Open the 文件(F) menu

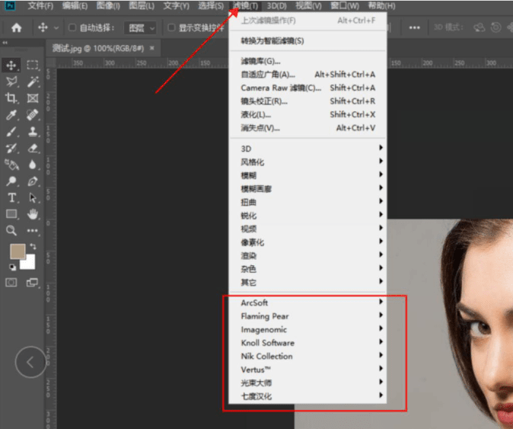point(40,6)
